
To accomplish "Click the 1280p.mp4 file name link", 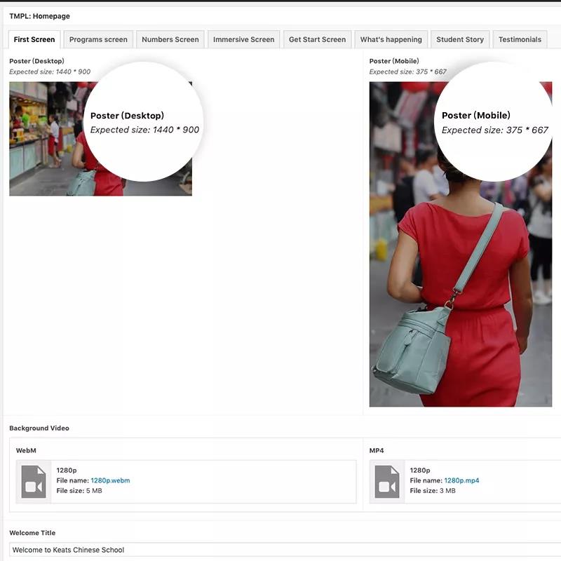I will tap(461, 481).
